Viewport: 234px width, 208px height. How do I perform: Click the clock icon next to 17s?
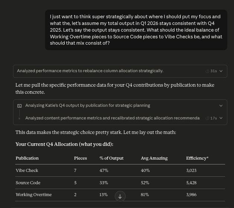[x=207, y=118]
